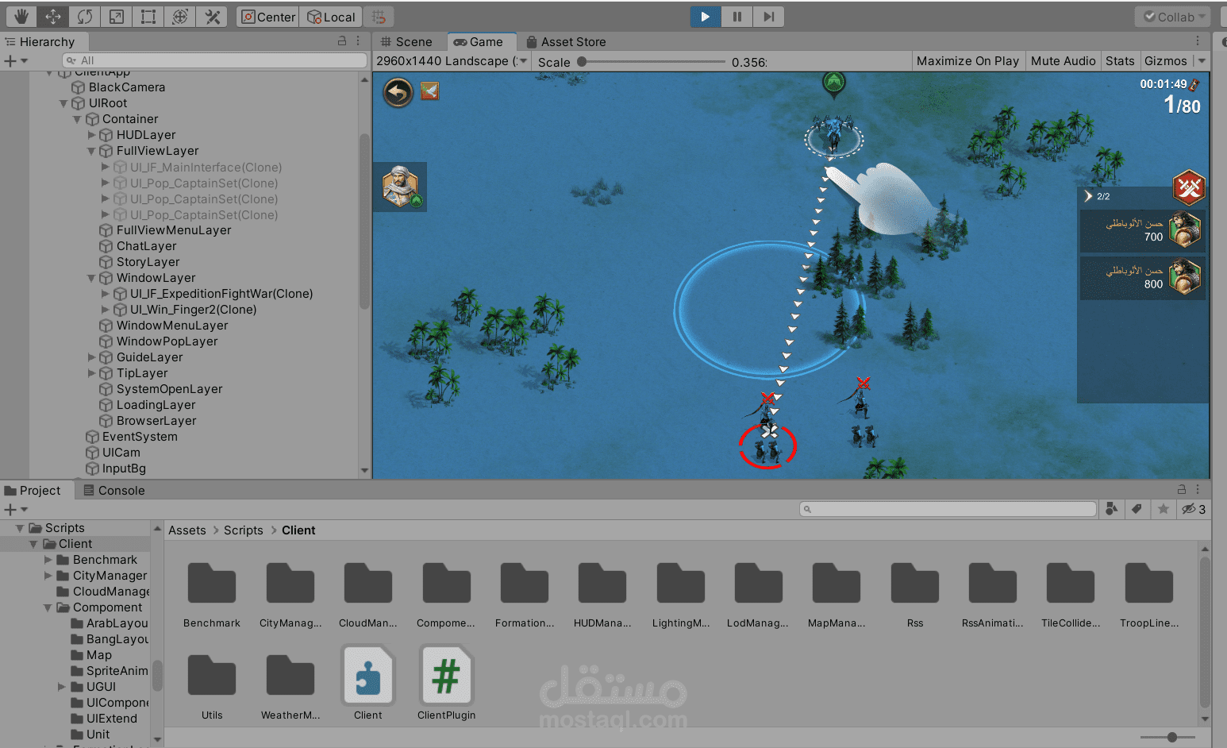Select the Rect Transform tool
Screen dimensions: 1227x748
[148, 17]
